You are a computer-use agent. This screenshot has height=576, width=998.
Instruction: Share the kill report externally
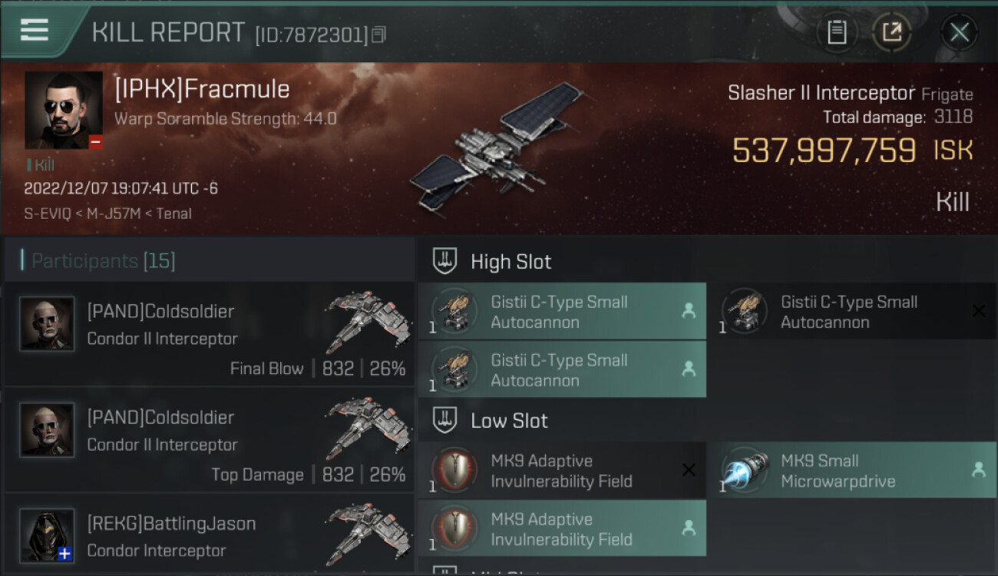tap(891, 32)
